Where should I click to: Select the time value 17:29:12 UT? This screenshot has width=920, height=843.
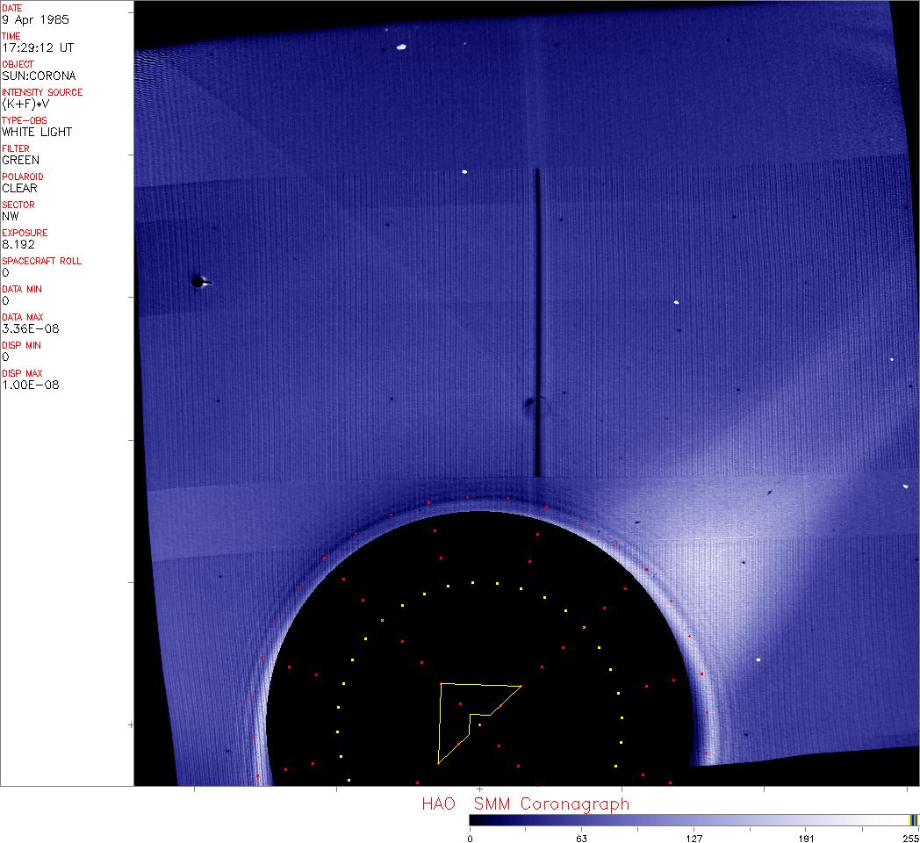[38, 47]
